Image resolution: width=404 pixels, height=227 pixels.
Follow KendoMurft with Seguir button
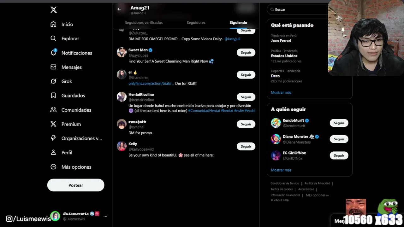click(x=339, y=123)
